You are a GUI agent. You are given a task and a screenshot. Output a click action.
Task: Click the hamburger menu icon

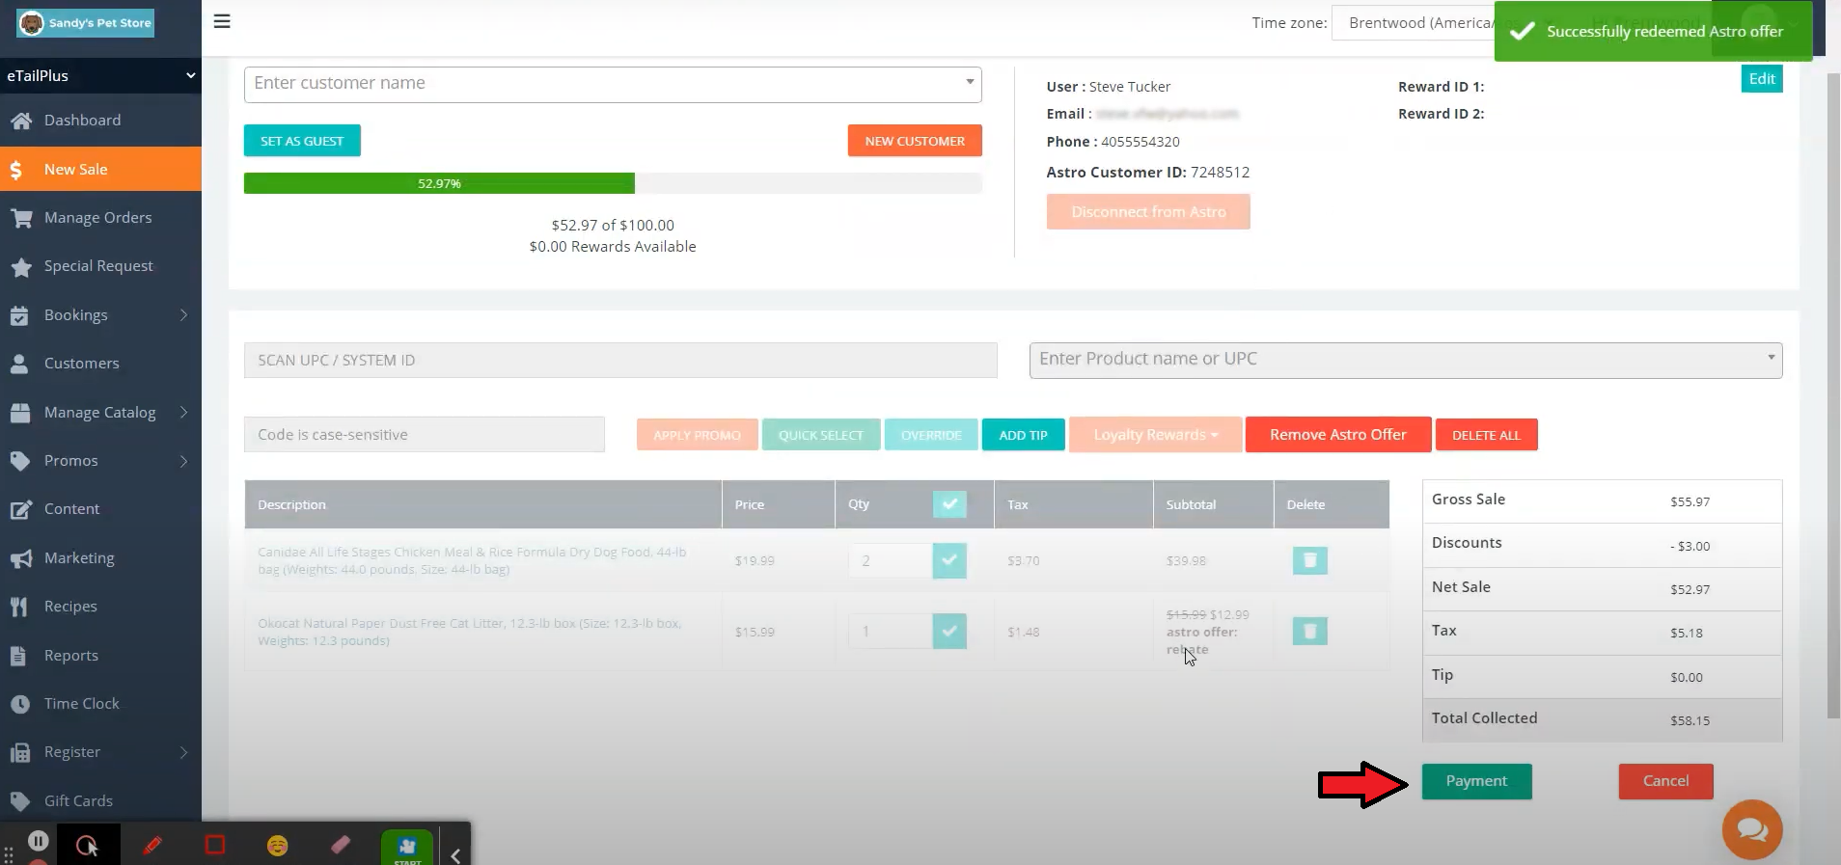[222, 21]
